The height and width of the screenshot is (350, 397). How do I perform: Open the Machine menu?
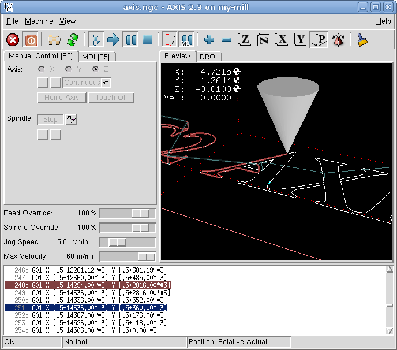pos(39,21)
